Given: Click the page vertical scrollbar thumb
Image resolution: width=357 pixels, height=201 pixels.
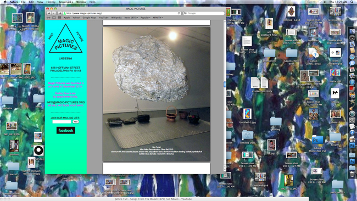Looking at the screenshot, I should tap(225, 84).
